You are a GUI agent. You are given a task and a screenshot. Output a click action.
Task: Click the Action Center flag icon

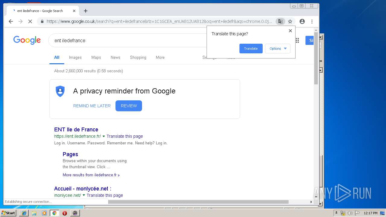click(x=357, y=213)
